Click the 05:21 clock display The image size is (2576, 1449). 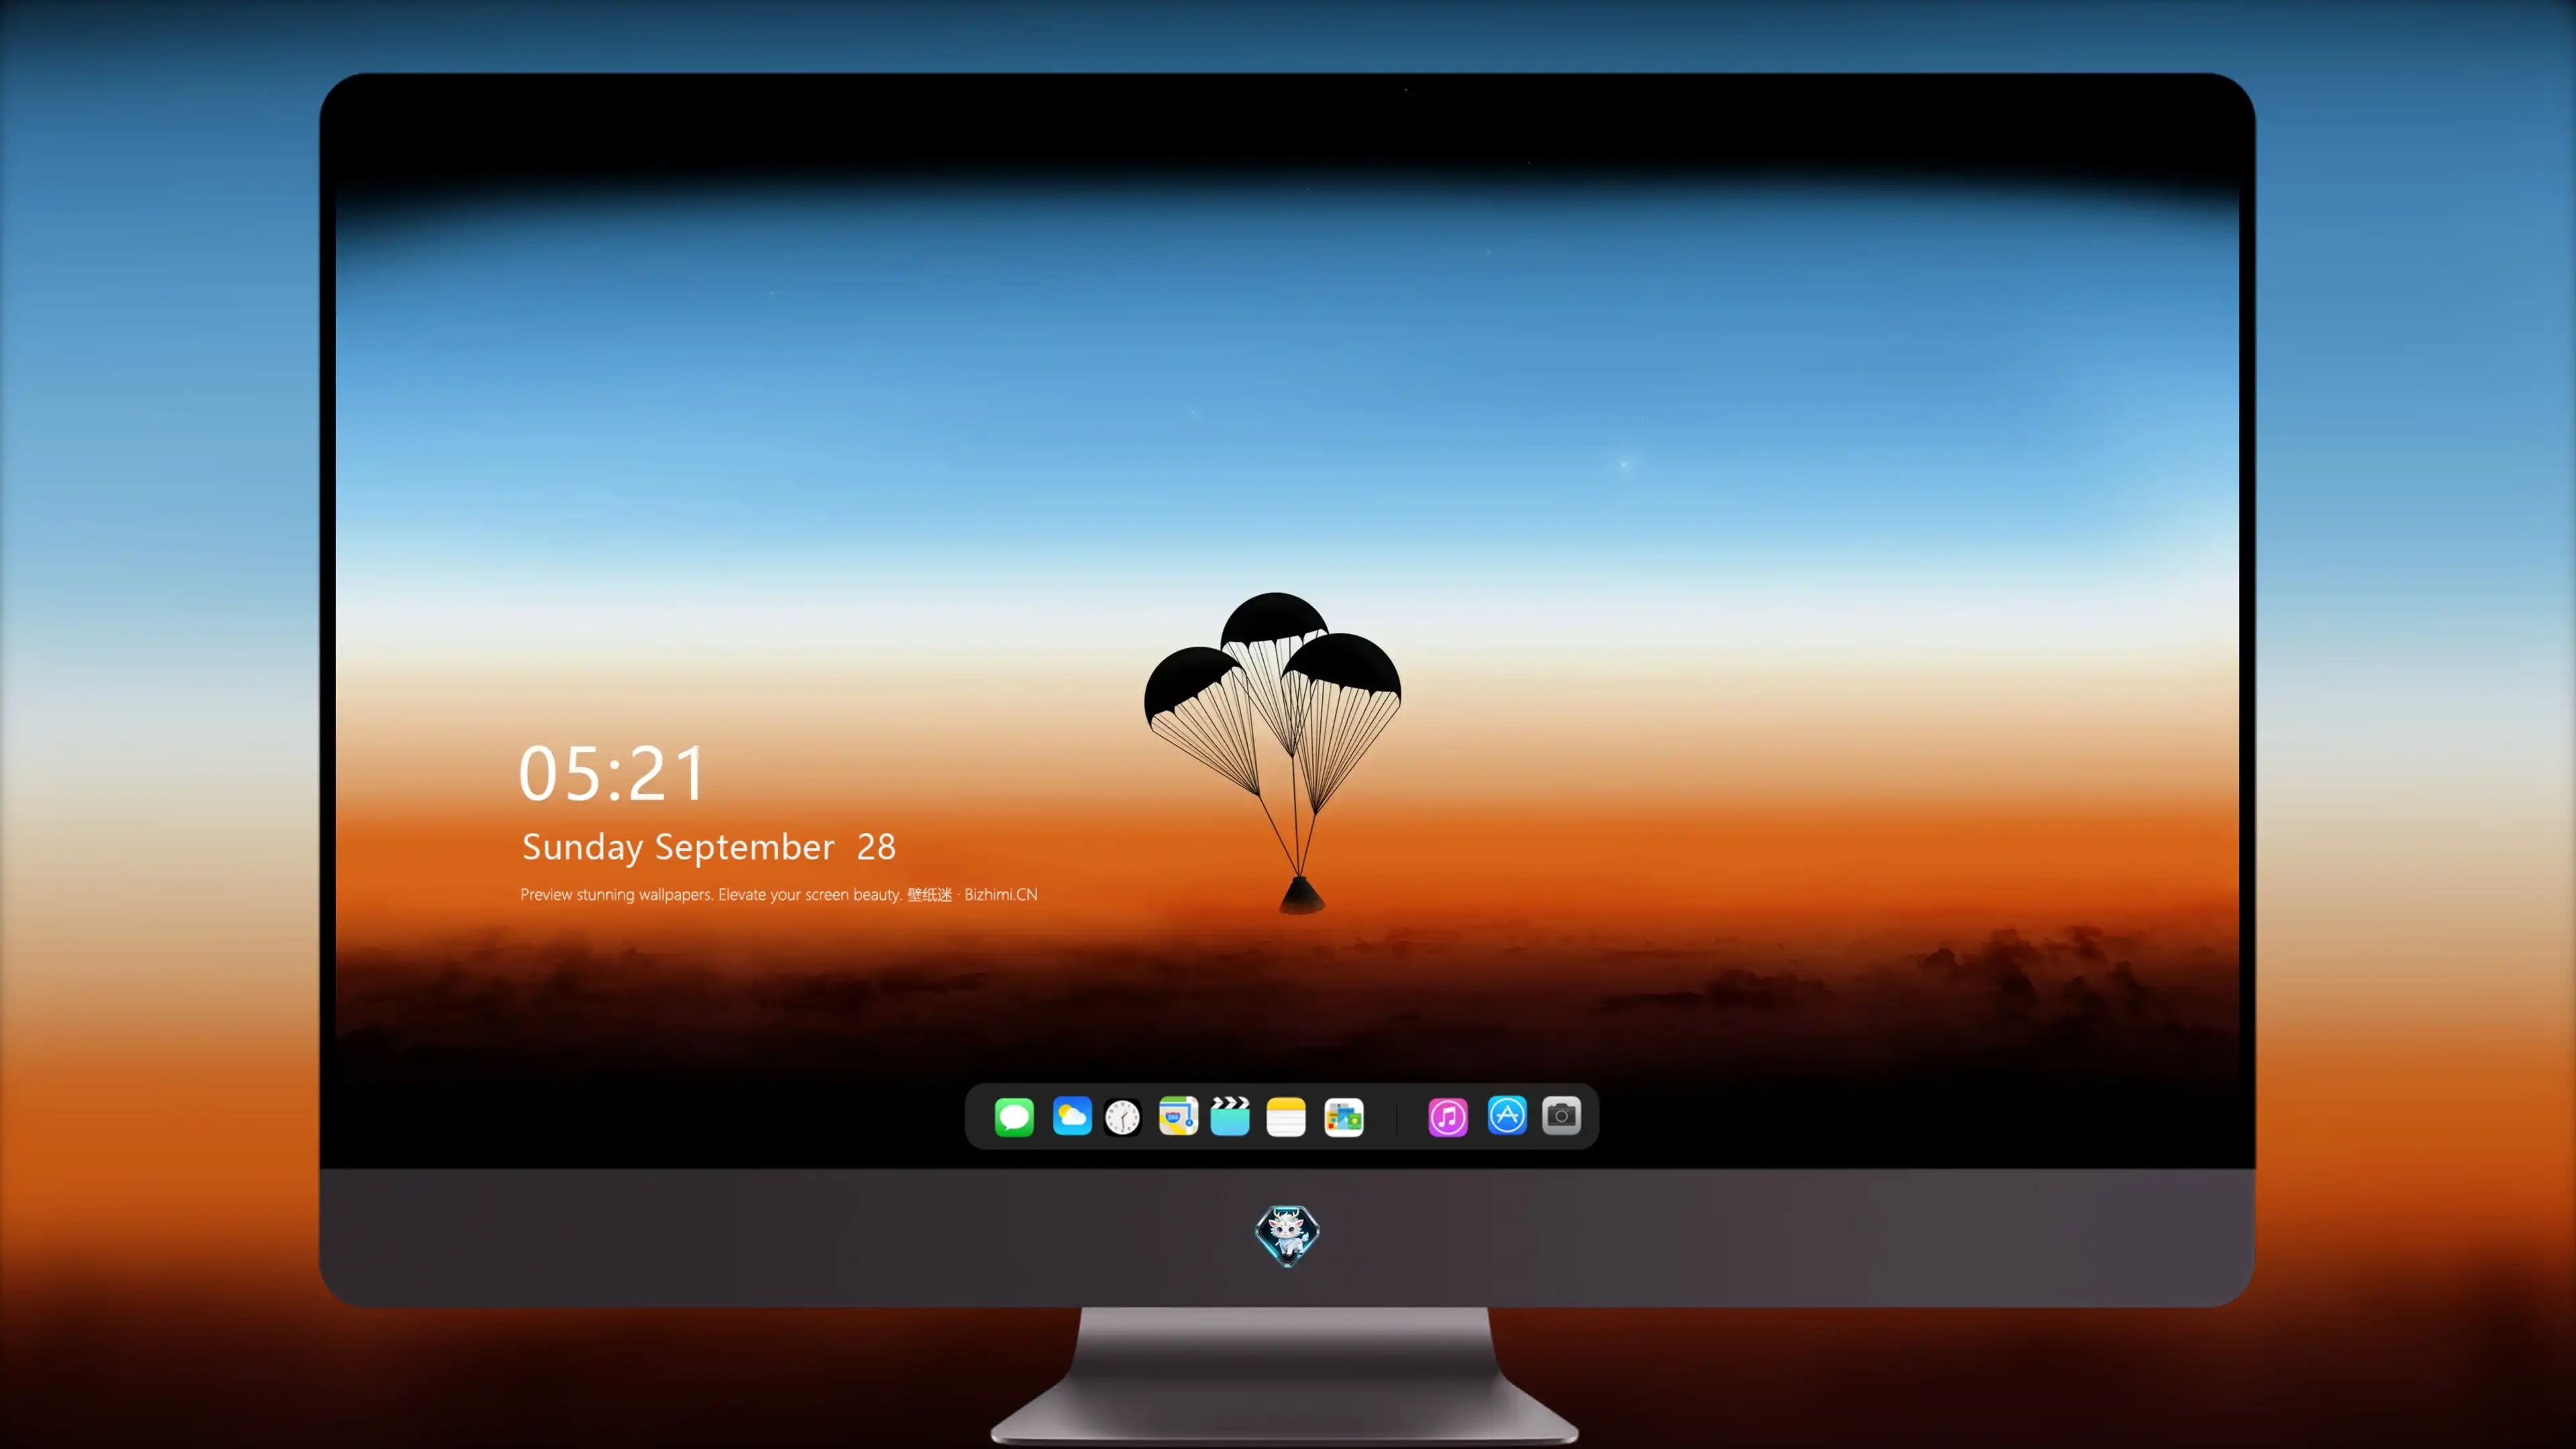click(612, 773)
